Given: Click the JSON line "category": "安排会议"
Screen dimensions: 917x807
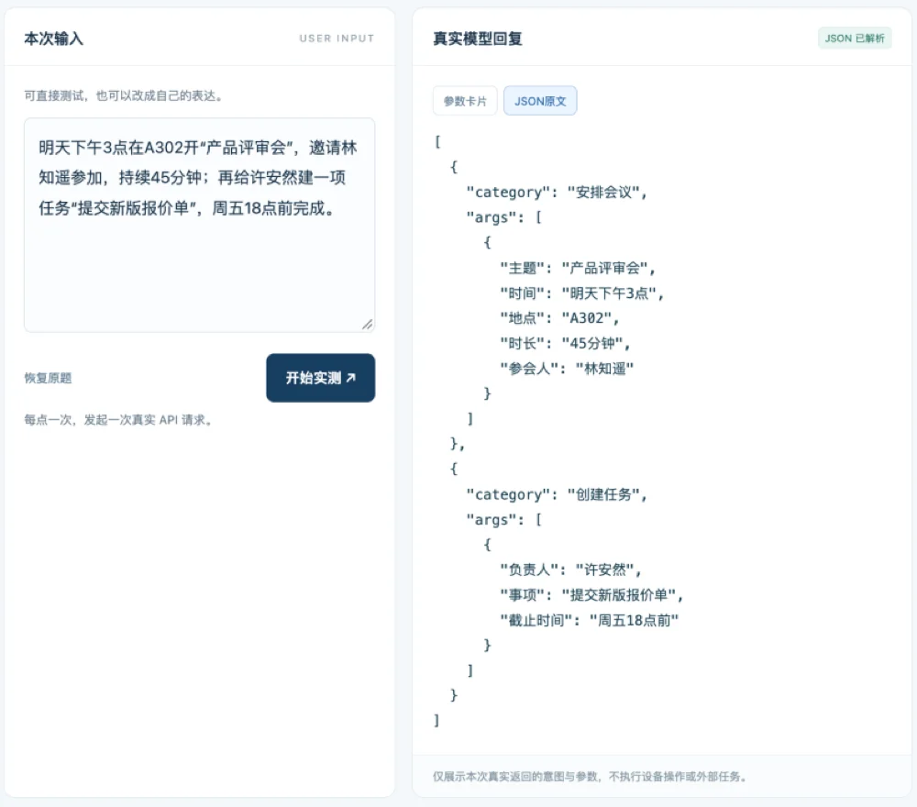Looking at the screenshot, I should (x=557, y=193).
